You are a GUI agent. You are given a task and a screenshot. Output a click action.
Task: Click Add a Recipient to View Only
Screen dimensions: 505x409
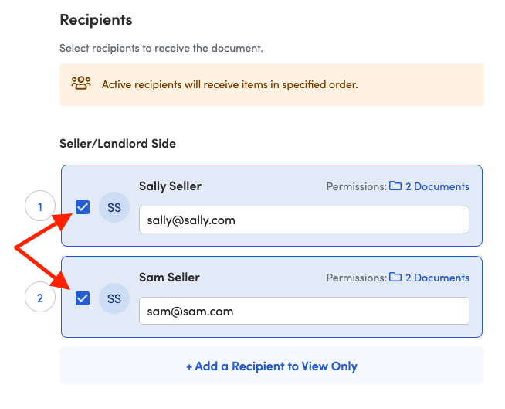tap(272, 366)
